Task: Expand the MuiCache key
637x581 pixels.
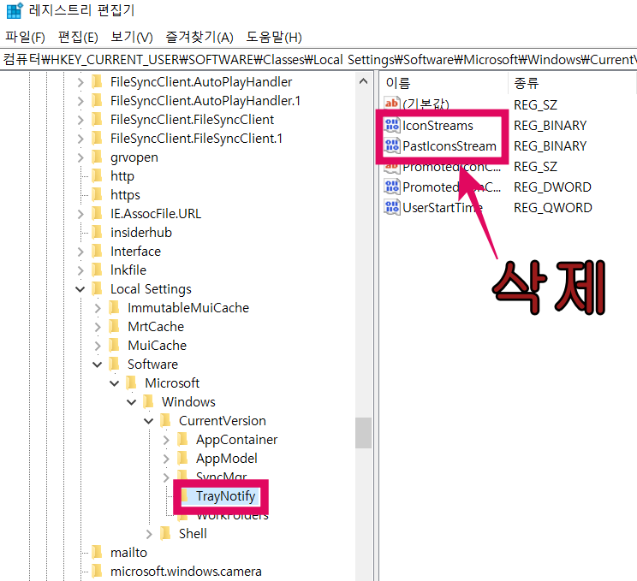Action: tap(98, 346)
